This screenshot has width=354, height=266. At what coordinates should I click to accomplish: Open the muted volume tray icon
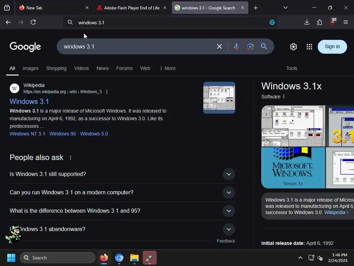[x=320, y=258]
